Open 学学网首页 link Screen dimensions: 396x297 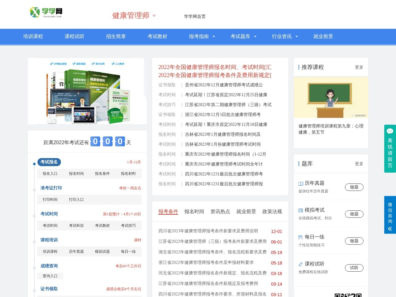click(x=195, y=16)
